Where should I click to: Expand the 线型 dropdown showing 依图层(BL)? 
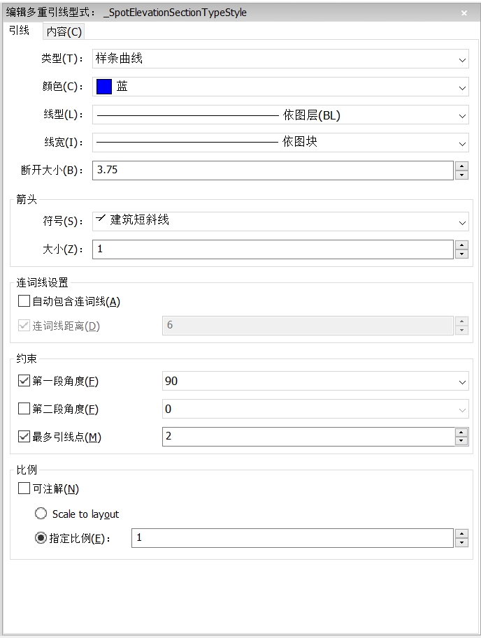tap(280, 115)
